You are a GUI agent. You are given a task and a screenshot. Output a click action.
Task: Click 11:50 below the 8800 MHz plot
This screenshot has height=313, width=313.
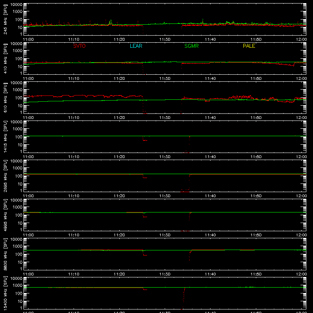click(256, 274)
